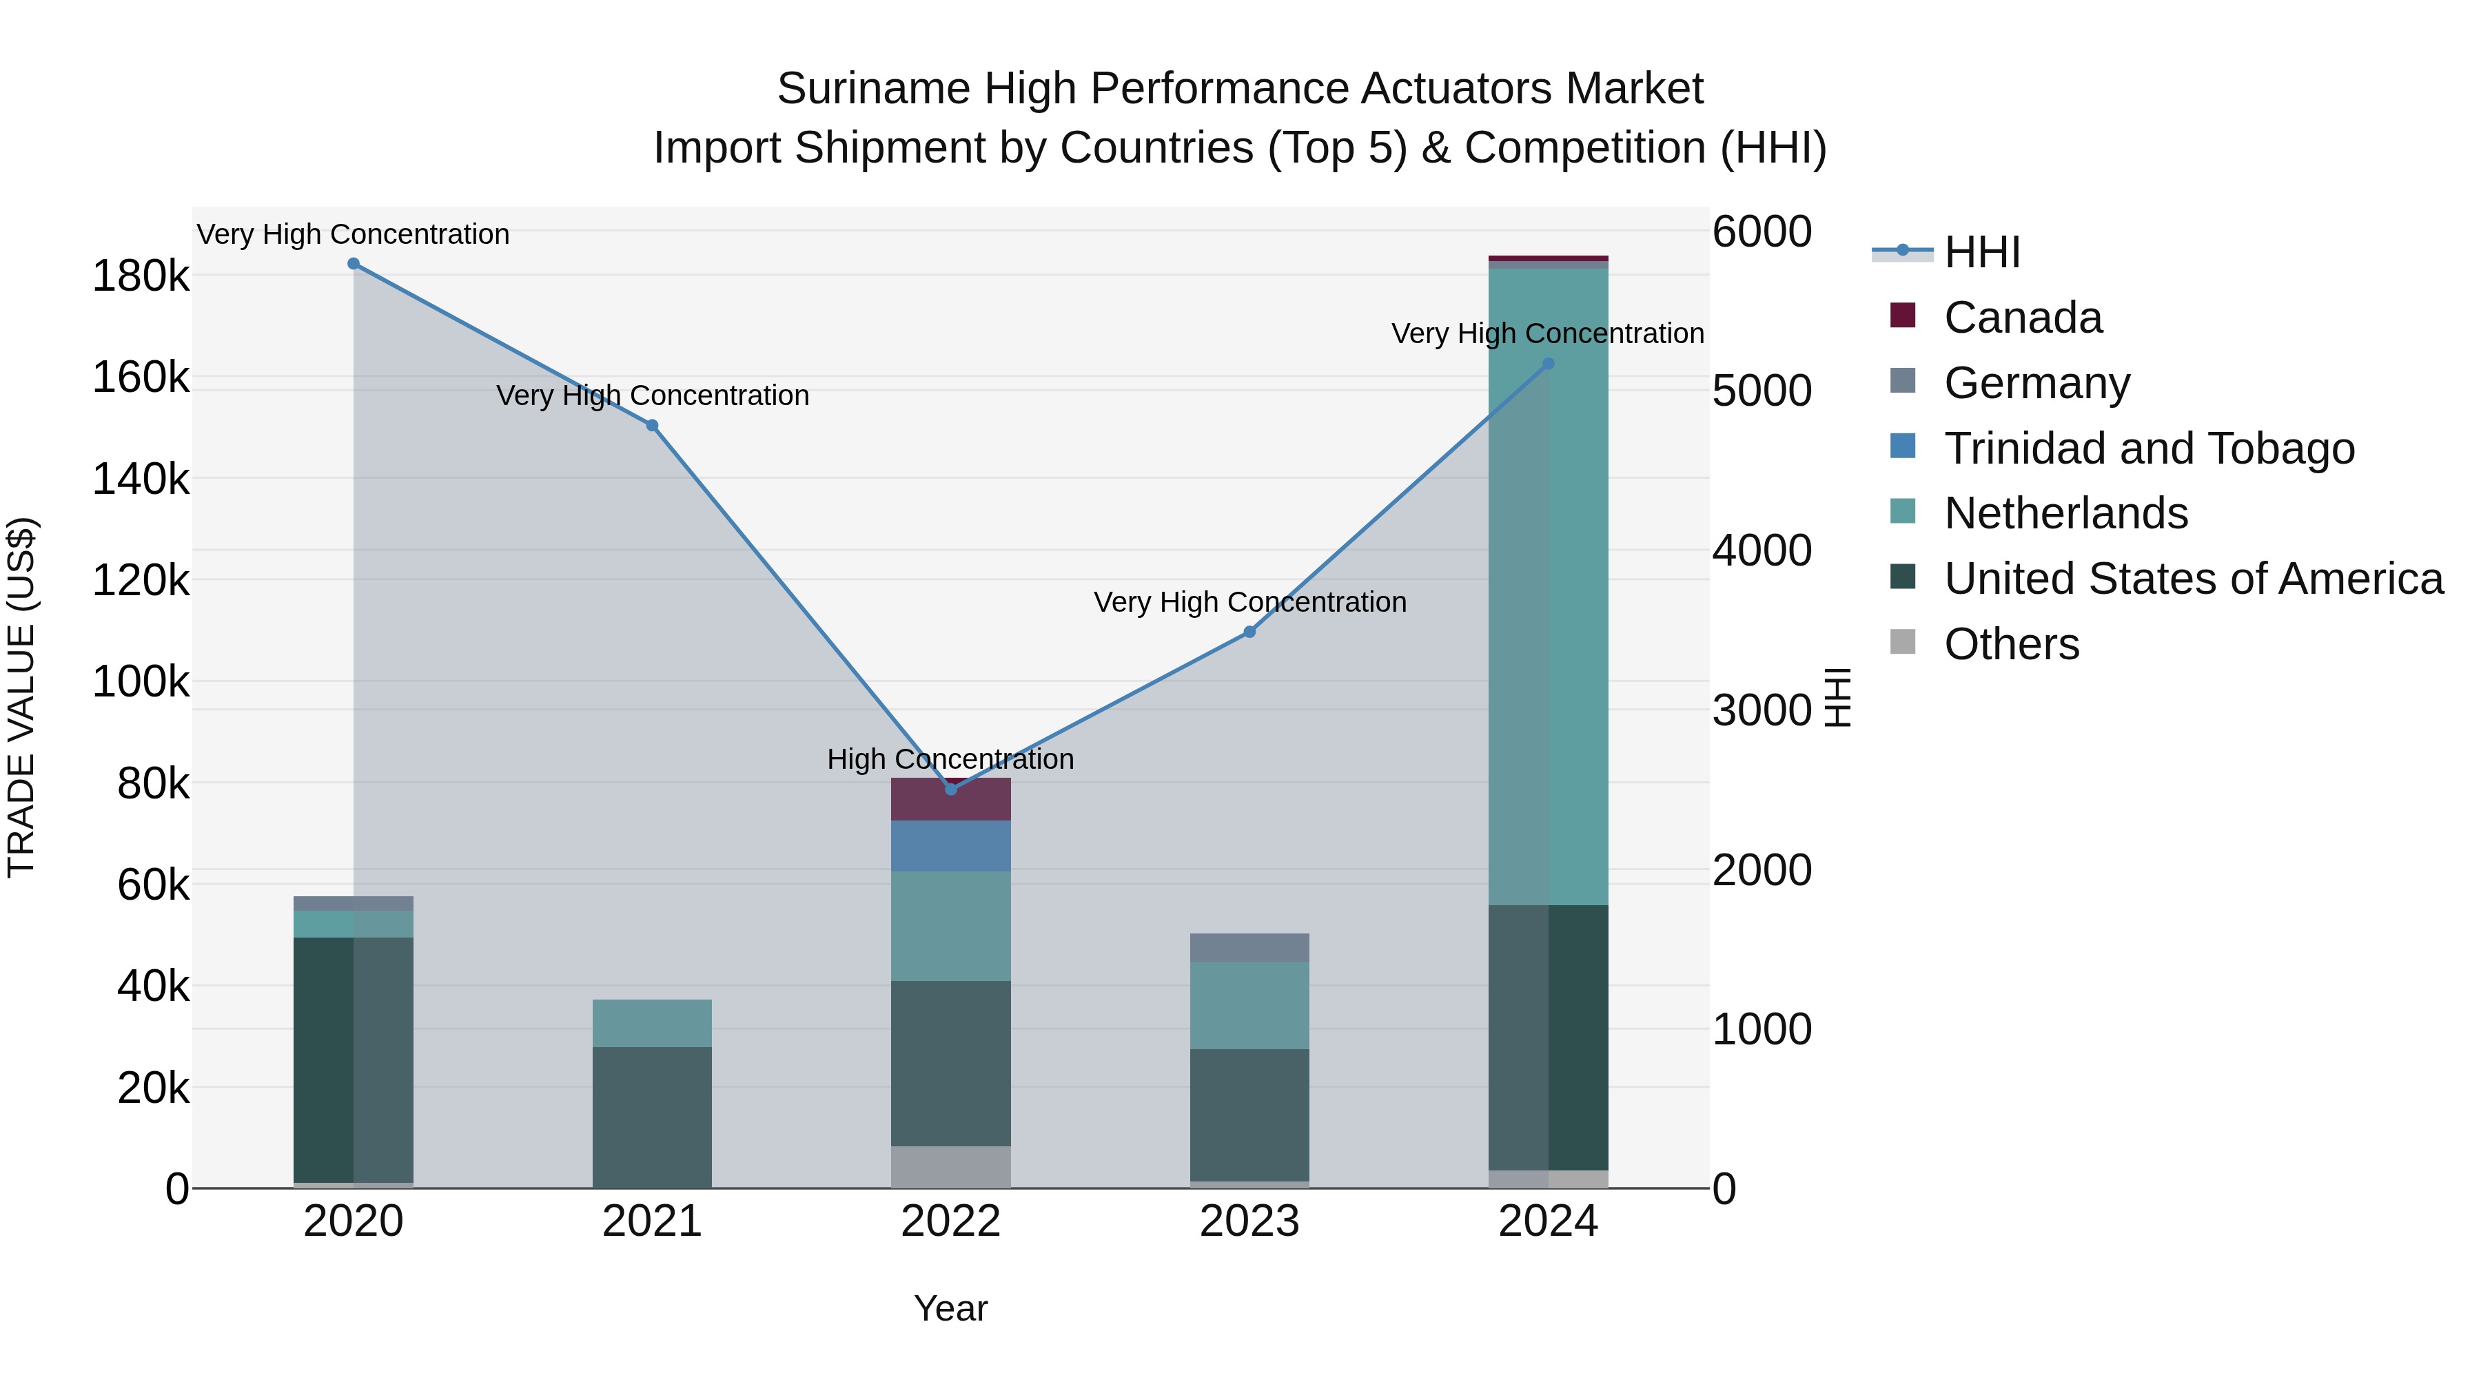Click the 6000 HHI axis tick label

(1762, 232)
